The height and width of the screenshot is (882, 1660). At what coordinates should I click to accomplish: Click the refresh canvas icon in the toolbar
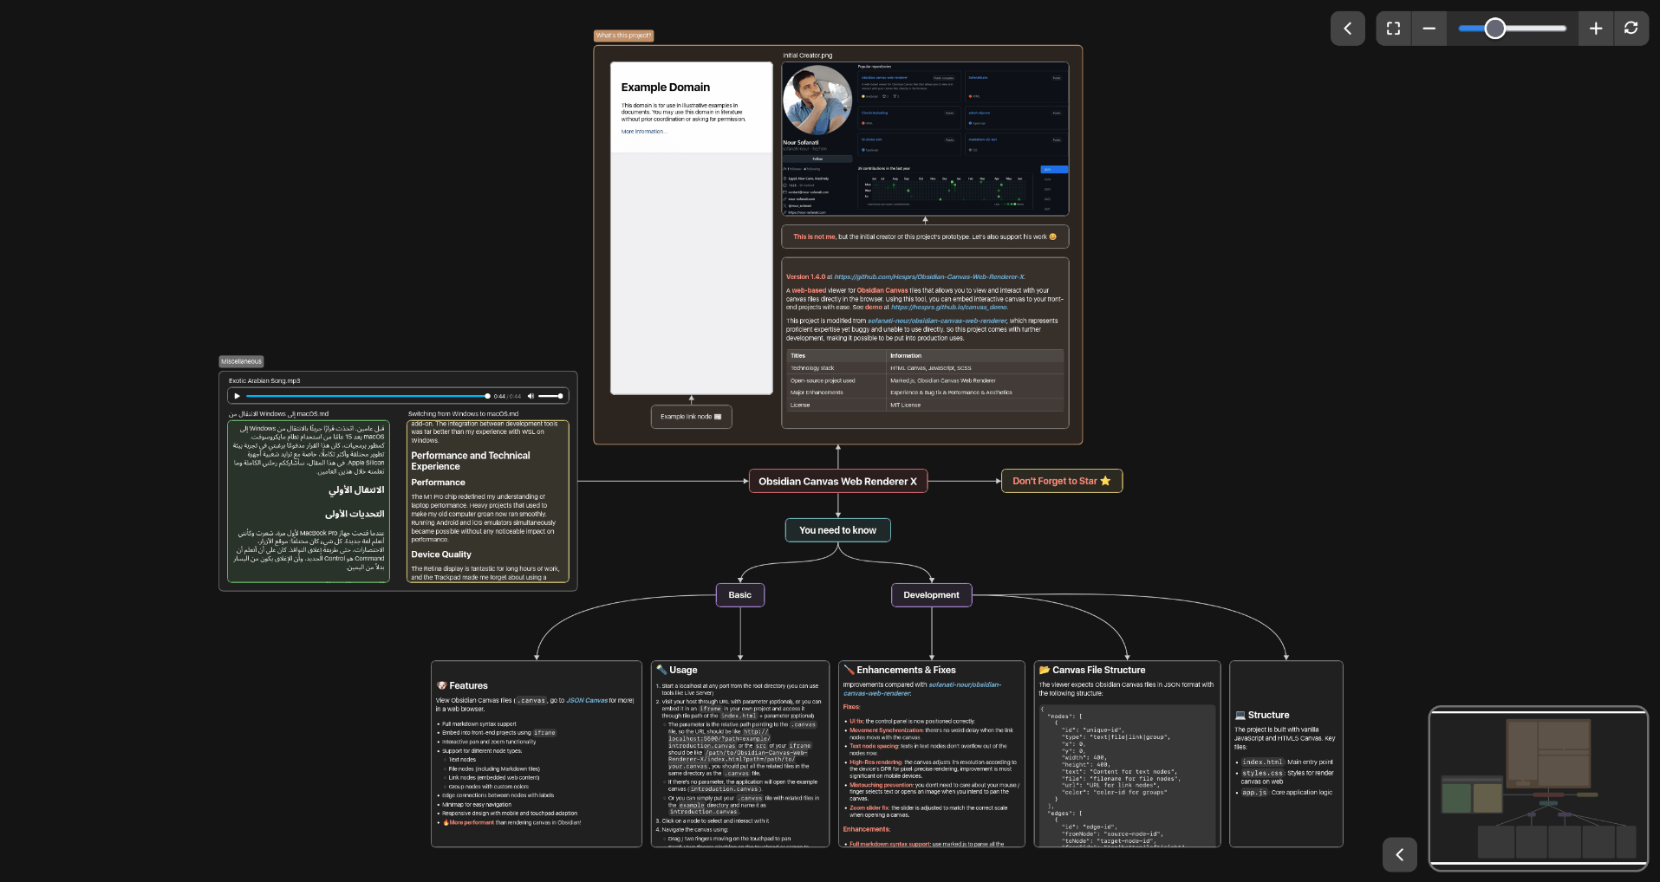tap(1631, 28)
